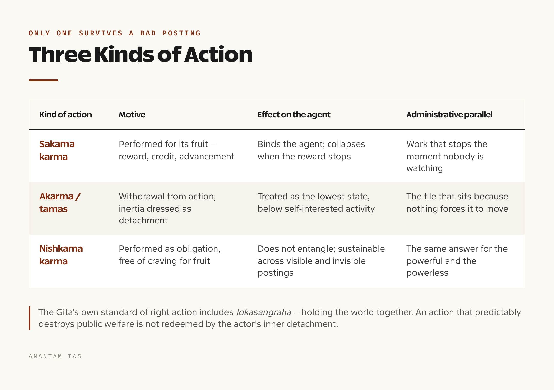Click the 'Three Kinds of Action' title
The image size is (554, 390).
coord(141,54)
